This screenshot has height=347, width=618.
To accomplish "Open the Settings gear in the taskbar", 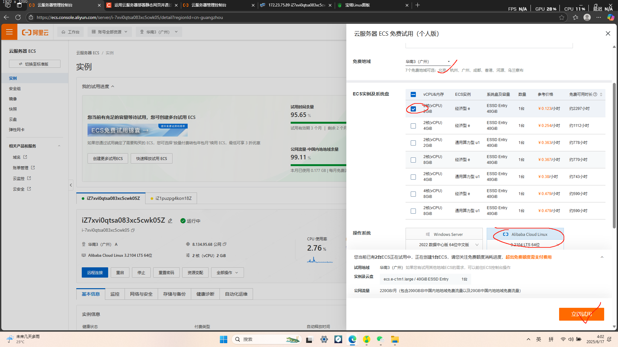I will [324, 339].
